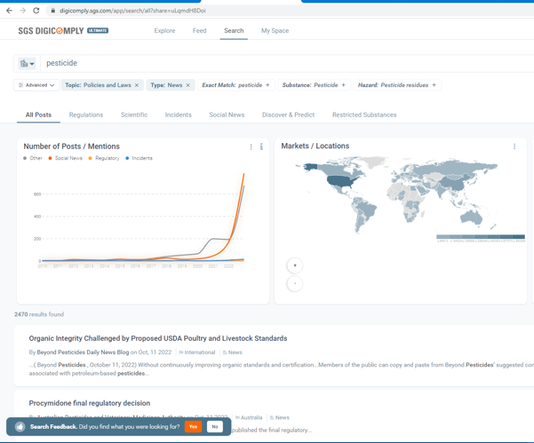Screen dimensions: 534x443
Task: Reload the page with refresh icon
Action: [x=36, y=11]
